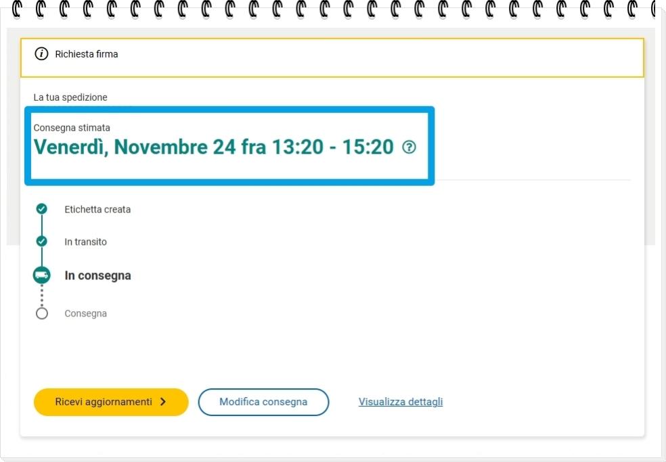Click the greyed Consegna final step label

(85, 314)
